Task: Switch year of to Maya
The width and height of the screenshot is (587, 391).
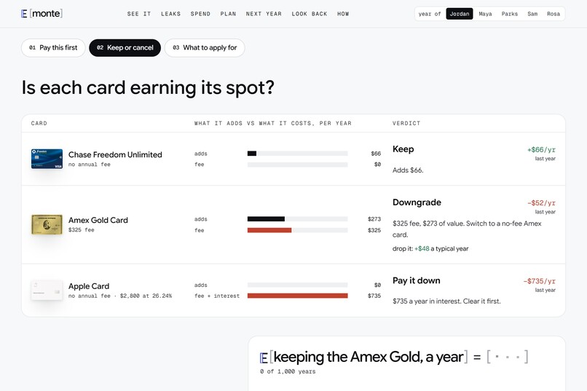Action: click(485, 14)
